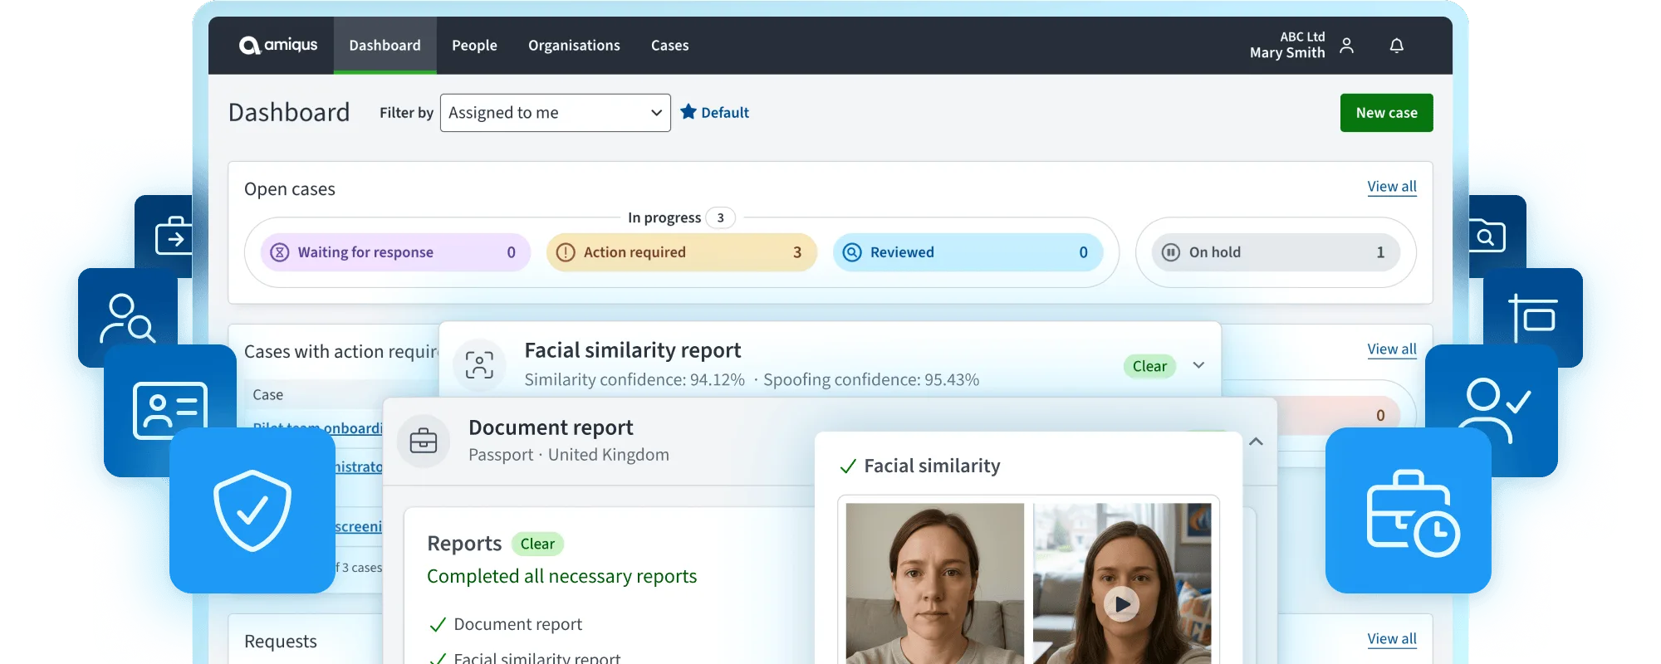This screenshot has height=664, width=1661.
Task: Open the Organisations tab
Action: [x=574, y=46]
